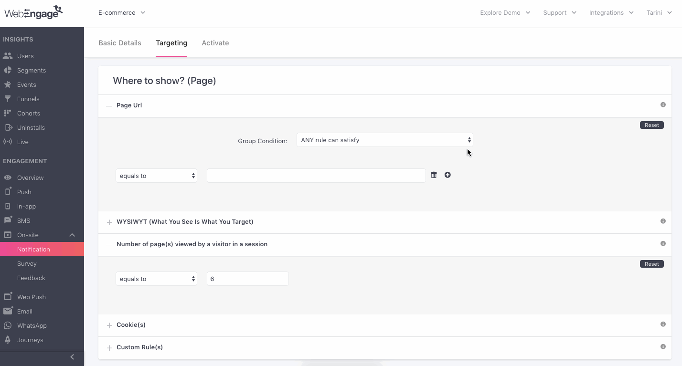The image size is (682, 366).
Task: Reset the Page Url rules
Action: 652,125
